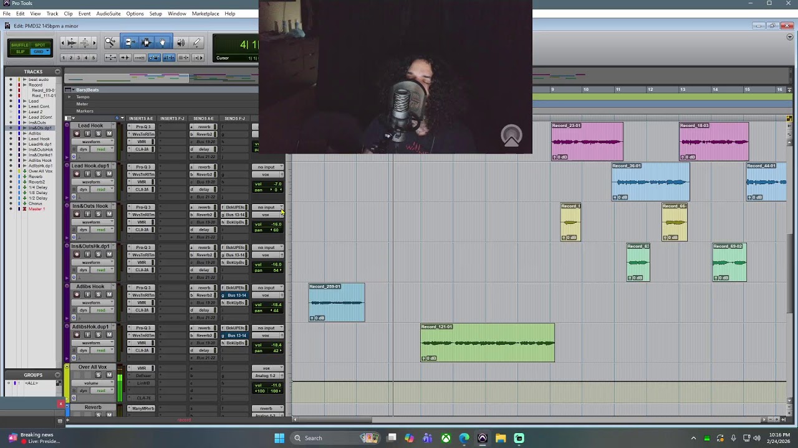Open Pro Tools app in taskbar
This screenshot has width=798, height=448.
click(482, 438)
